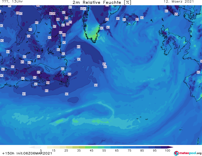202x156 pixels.
Task: Click the "25" label under the colorbar
Action: pyautogui.click(x=66, y=150)
